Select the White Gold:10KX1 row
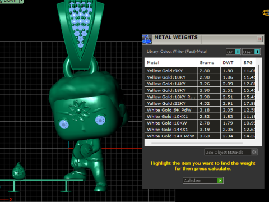Image resolution: width=269 pixels, height=202 pixels. pyautogui.click(x=200, y=117)
